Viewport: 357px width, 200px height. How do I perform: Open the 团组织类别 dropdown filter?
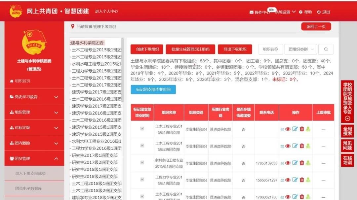300,49
